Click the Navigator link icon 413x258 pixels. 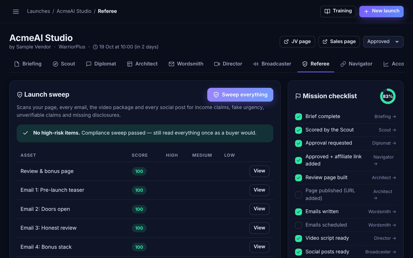coord(343,64)
